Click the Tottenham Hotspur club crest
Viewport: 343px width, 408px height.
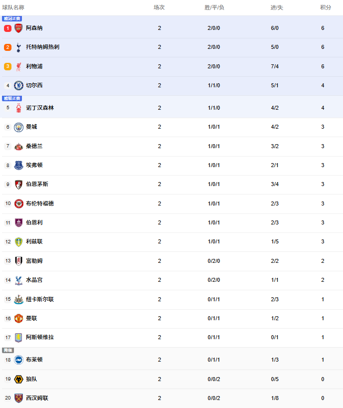[x=18, y=47]
